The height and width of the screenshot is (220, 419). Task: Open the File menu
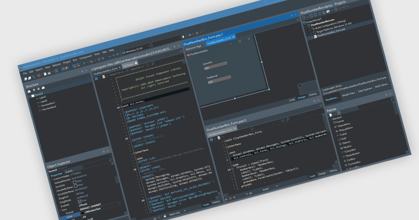coord(25,74)
